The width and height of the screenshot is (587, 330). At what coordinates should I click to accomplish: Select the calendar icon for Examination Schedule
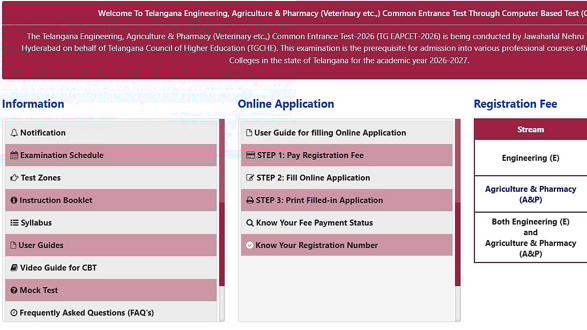(14, 155)
